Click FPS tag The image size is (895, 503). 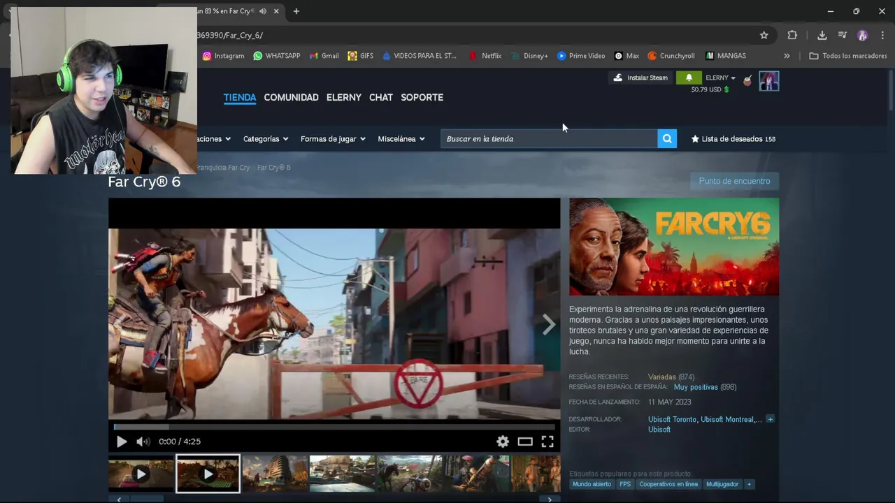click(x=625, y=484)
